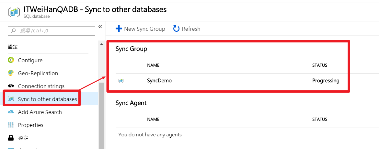Viewport: 379px width, 149px height.
Task: Click the Sync Agent NAME column header
Action: [153, 119]
